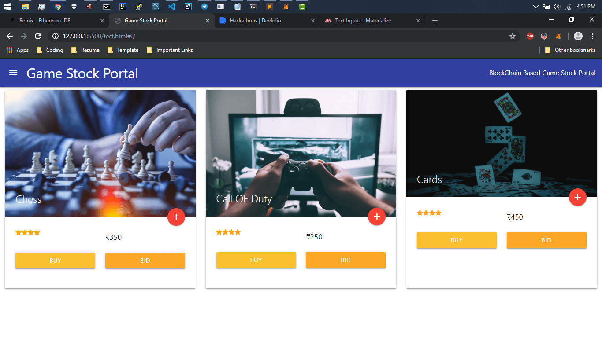Open the Chrome profile avatar
This screenshot has height=338, width=602.
click(578, 36)
